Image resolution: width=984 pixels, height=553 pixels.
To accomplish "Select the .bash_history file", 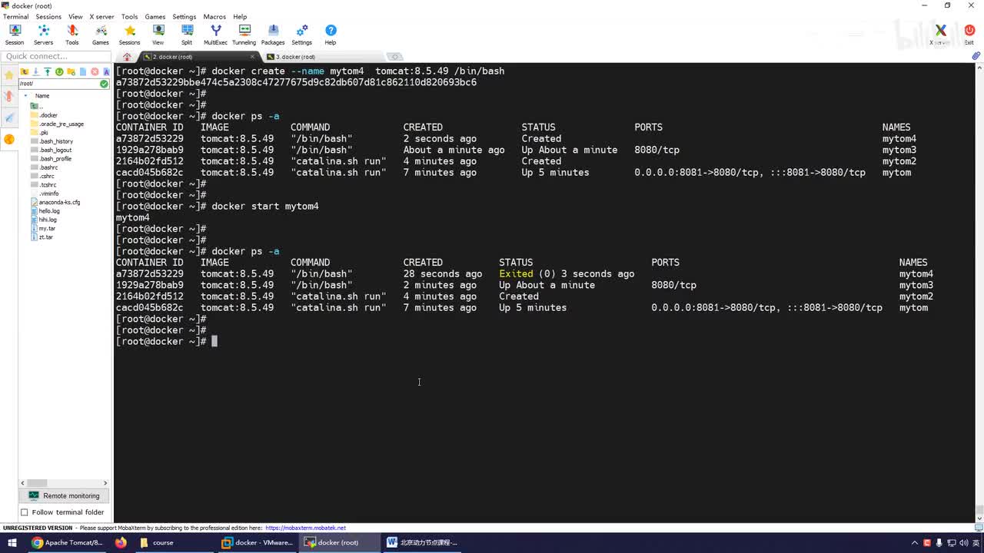I will [x=52, y=141].
